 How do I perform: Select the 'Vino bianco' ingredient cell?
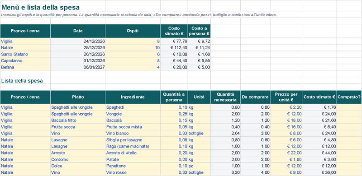[x=133, y=134]
